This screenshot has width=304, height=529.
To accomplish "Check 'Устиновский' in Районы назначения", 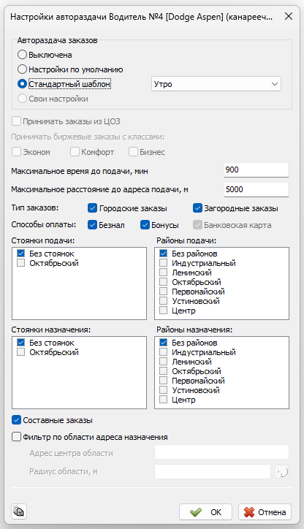I will tap(163, 389).
